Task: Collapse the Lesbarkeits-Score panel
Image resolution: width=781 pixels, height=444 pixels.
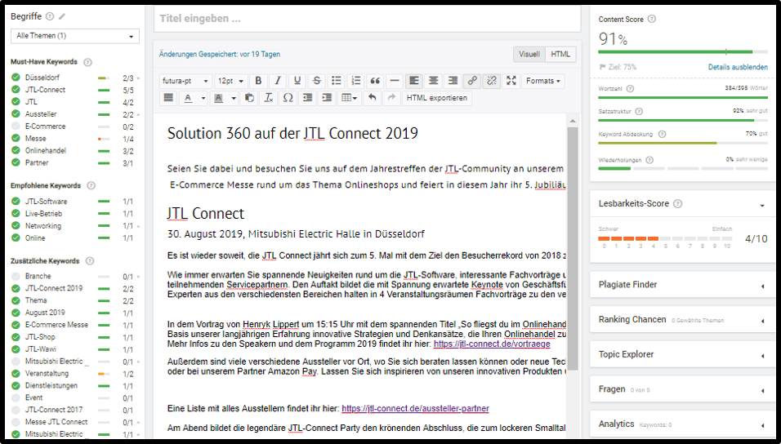Action: point(762,205)
